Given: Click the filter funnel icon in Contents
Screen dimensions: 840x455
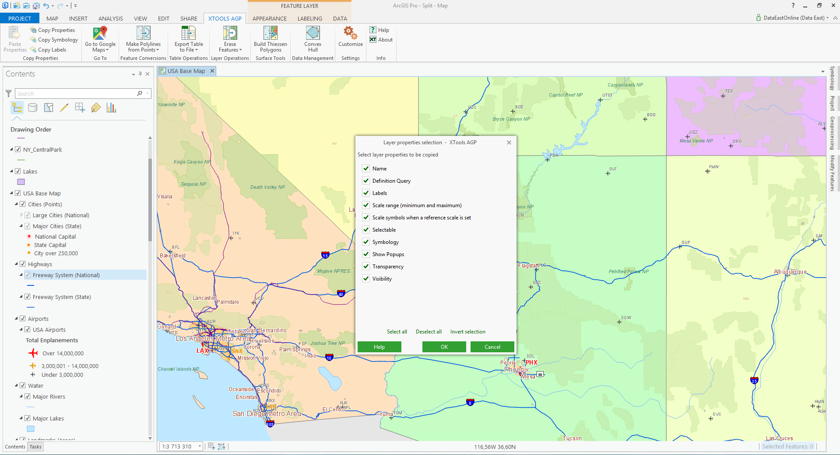Looking at the screenshot, I should pos(8,93).
